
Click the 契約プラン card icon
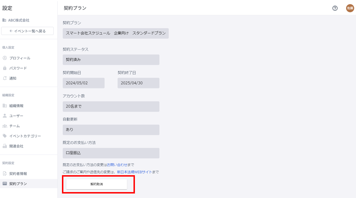click(x=5, y=184)
